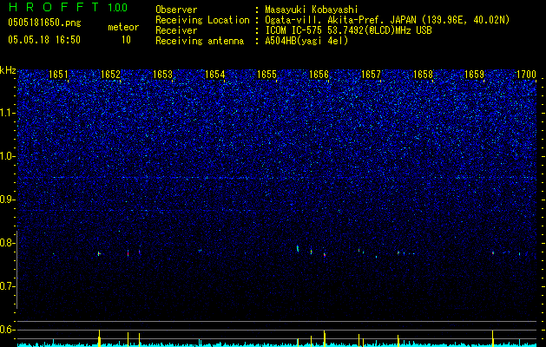
Task: Click the 'Receiver' field label
Action: (x=176, y=30)
